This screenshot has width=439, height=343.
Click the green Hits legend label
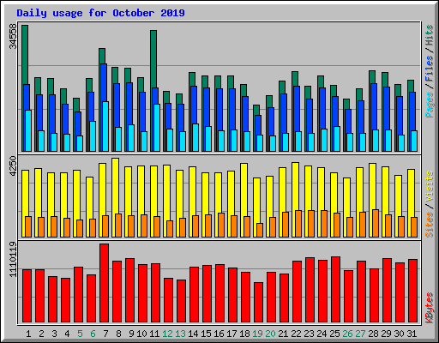tap(430, 35)
